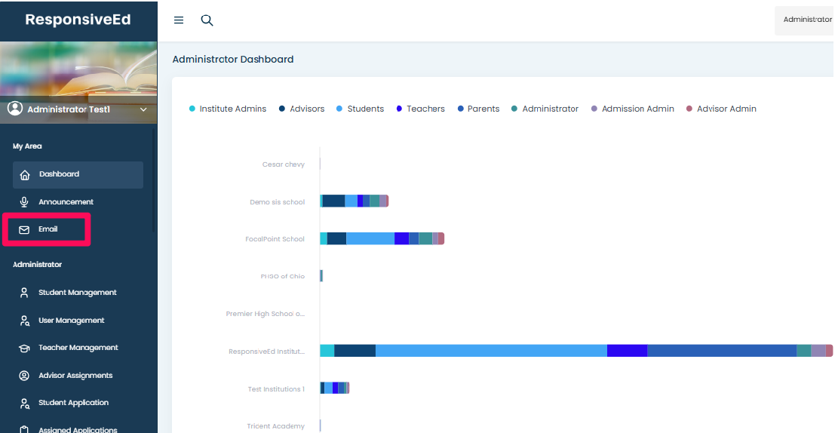Click the Parents segment of ResponsiveEd bar

pyautogui.click(x=721, y=351)
